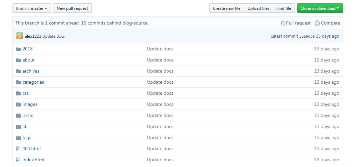Click file icon next to index.html
Screen dimensions: 354x167
(x=18, y=160)
